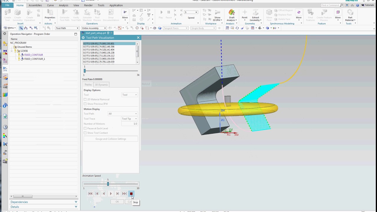Click the Generate Tool Path icon
This screenshot has height=212, width=377.
click(65, 15)
